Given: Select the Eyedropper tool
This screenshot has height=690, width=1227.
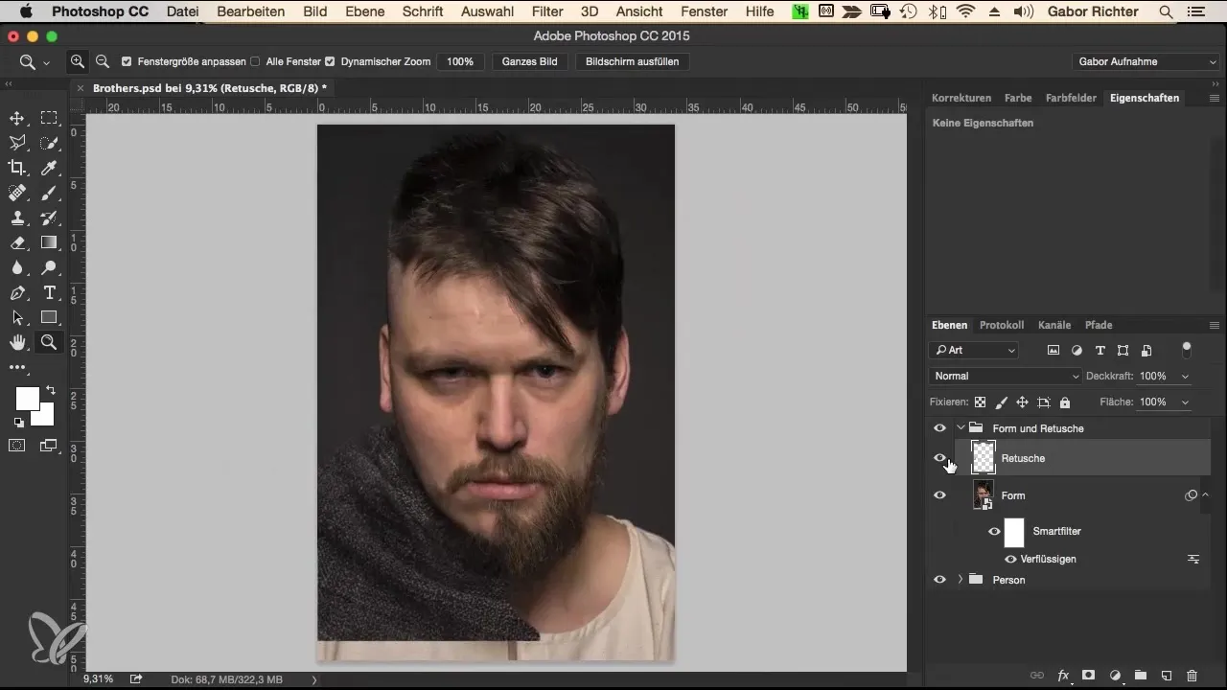Looking at the screenshot, I should pos(50,168).
